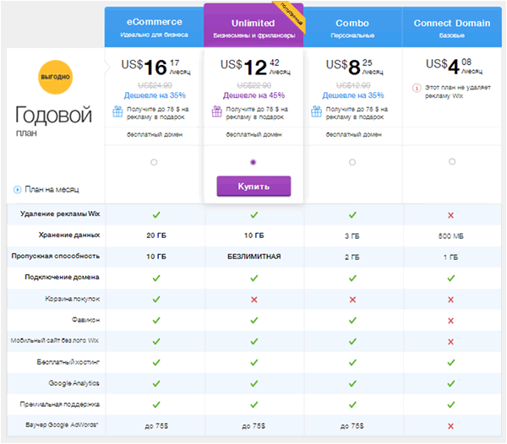Click red X for Ваучер Google AdWords, Connect Domain

(x=450, y=426)
